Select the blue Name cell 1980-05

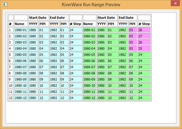point(21,54)
